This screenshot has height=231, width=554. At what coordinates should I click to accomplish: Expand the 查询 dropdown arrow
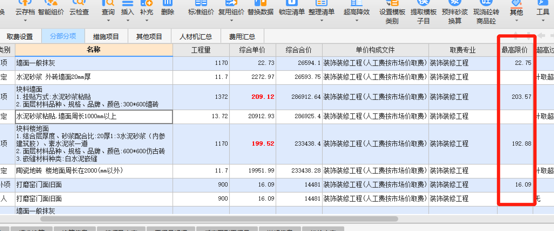[108, 20]
